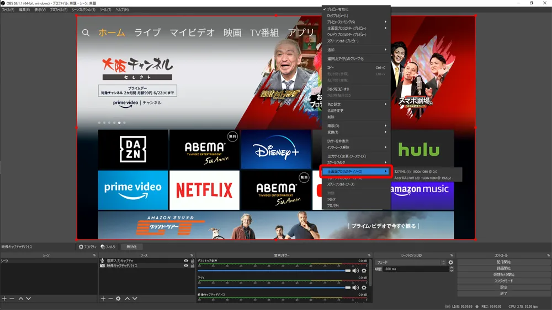Remove the selected source with the minus icon
The height and width of the screenshot is (310, 552).
pos(110,298)
